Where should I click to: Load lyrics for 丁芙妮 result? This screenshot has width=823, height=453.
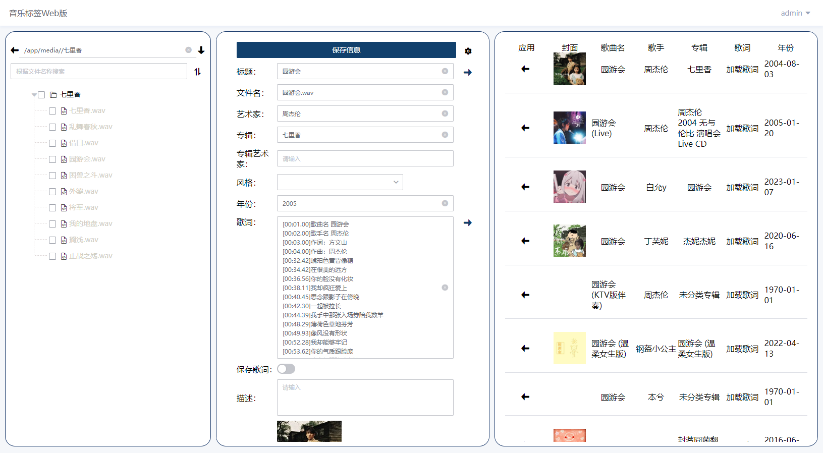742,241
